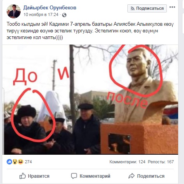184x184 pixels.
Task: Click the Поделиться share button
Action: [146, 176]
